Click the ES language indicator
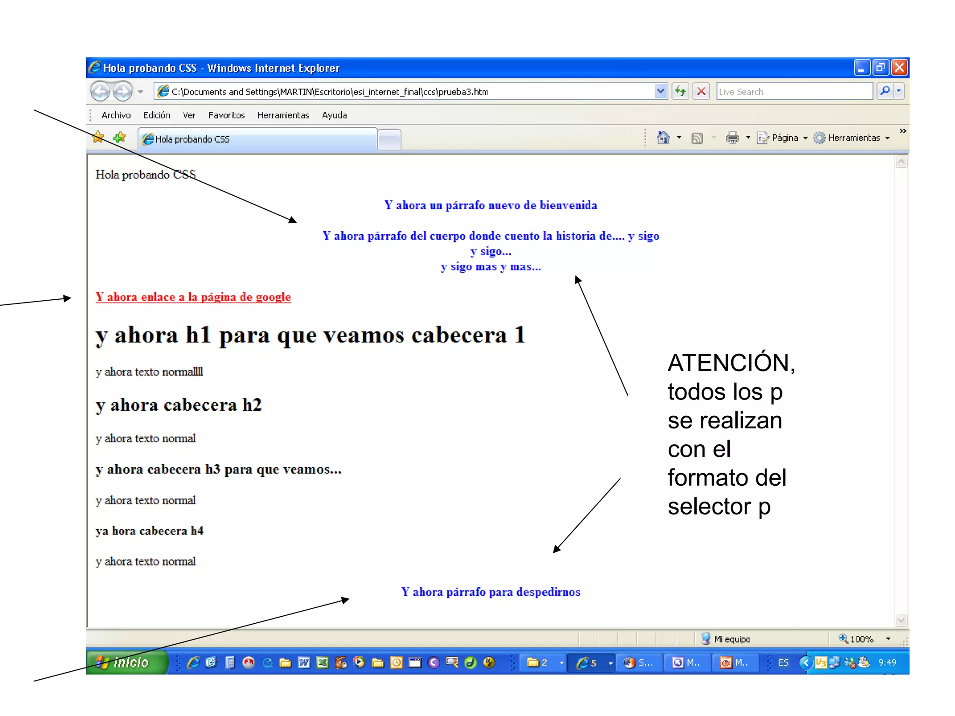The image size is (955, 716). (783, 662)
